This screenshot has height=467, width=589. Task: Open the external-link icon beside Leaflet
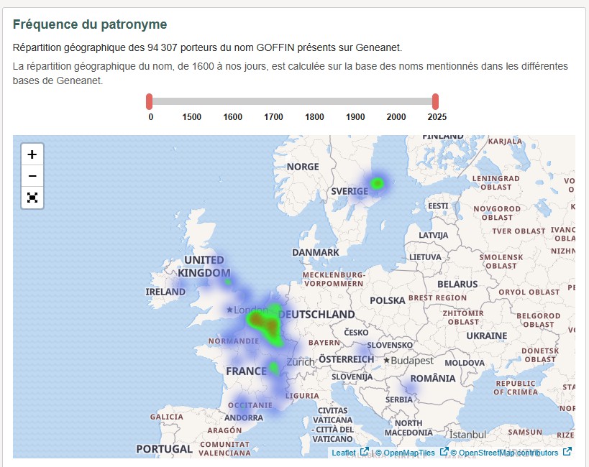point(363,452)
